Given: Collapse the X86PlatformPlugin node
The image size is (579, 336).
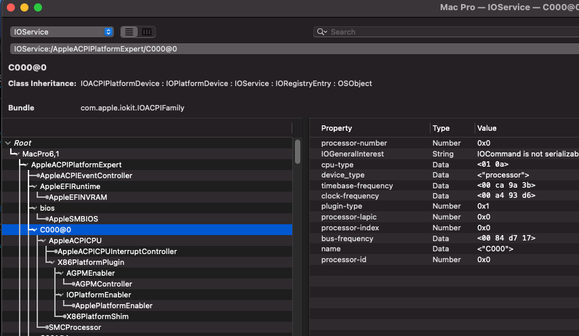Looking at the screenshot, I should point(52,262).
